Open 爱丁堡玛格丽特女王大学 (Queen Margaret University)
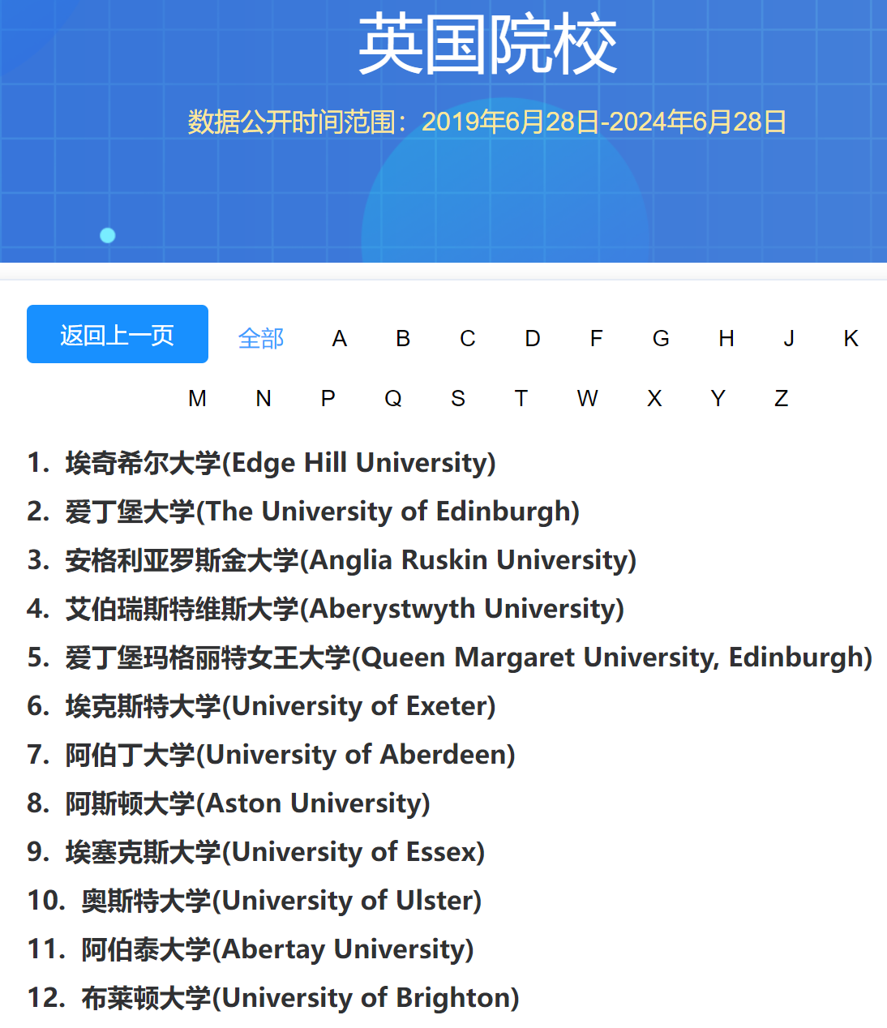Image resolution: width=887 pixels, height=1028 pixels. coord(469,657)
